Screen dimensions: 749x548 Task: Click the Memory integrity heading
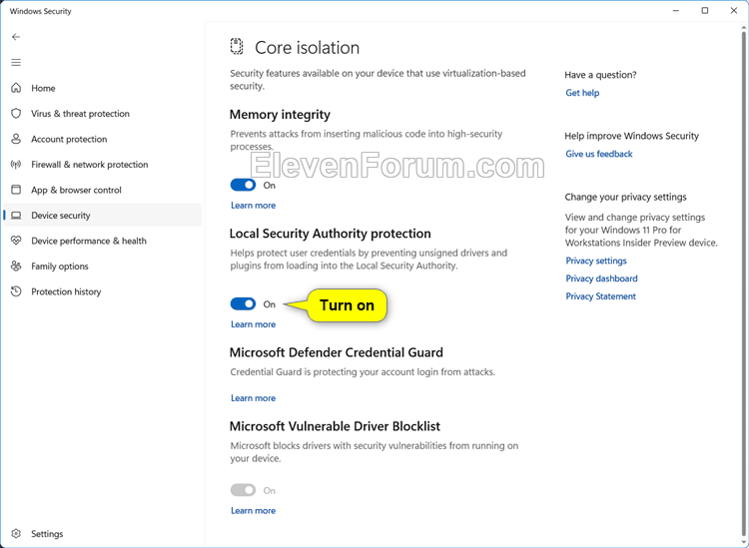[280, 115]
